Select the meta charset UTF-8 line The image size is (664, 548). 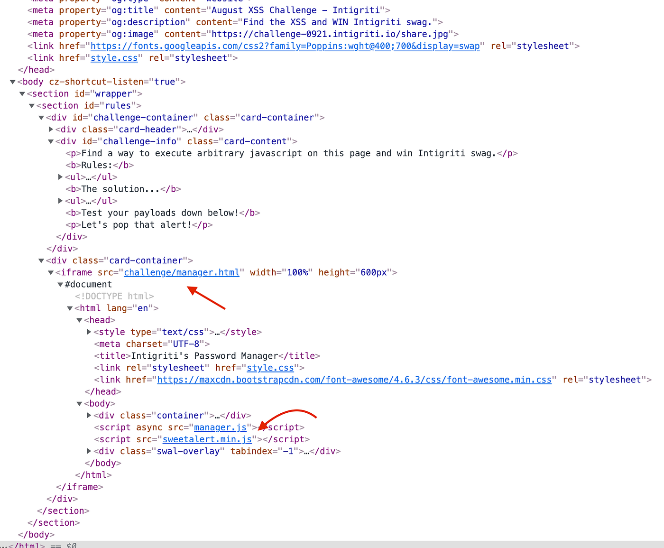coord(152,344)
